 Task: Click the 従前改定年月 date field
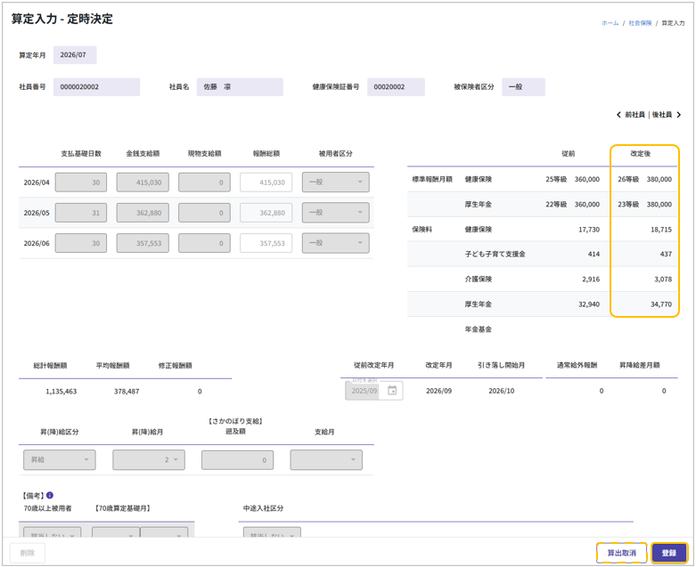pyautogui.click(x=364, y=390)
